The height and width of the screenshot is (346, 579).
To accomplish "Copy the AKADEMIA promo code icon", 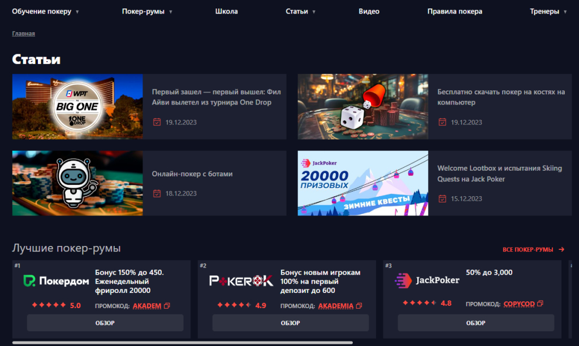I will click(x=359, y=306).
